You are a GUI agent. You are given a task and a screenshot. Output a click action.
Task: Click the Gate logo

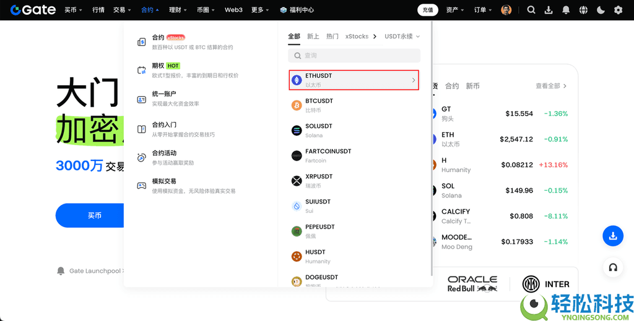pos(33,10)
